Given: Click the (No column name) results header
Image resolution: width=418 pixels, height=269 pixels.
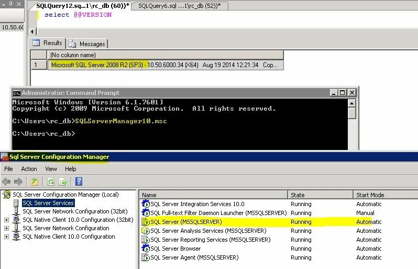Looking at the screenshot, I should click(166, 55).
